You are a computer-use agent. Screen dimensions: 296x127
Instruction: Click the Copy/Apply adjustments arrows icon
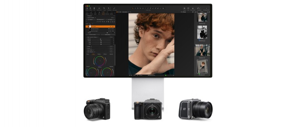click(199, 8)
